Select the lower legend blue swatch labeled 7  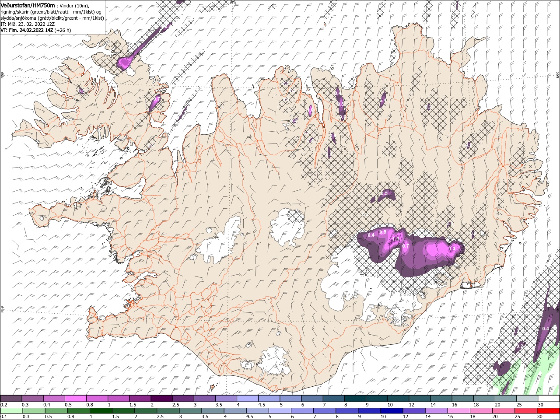click(325, 410)
